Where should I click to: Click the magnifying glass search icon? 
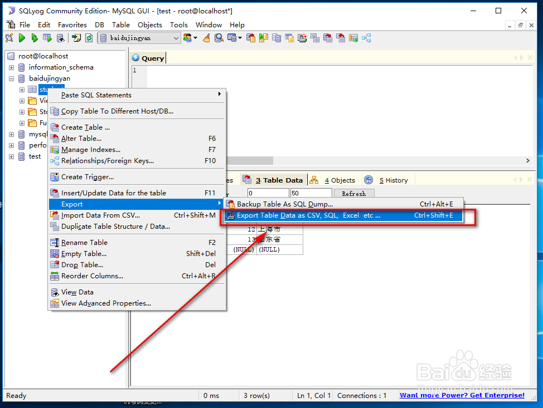coord(219,38)
